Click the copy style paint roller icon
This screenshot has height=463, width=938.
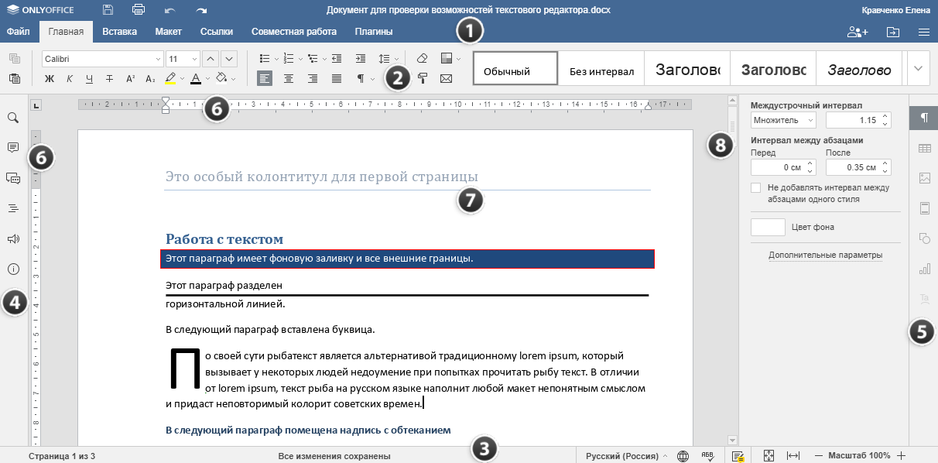[423, 78]
